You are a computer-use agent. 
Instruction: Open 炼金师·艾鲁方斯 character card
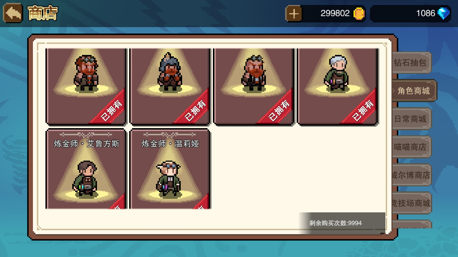click(86, 169)
